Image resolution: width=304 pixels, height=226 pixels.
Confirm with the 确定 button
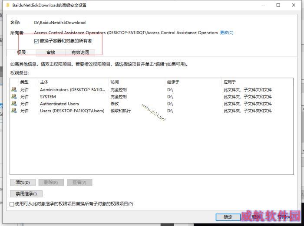228,217
